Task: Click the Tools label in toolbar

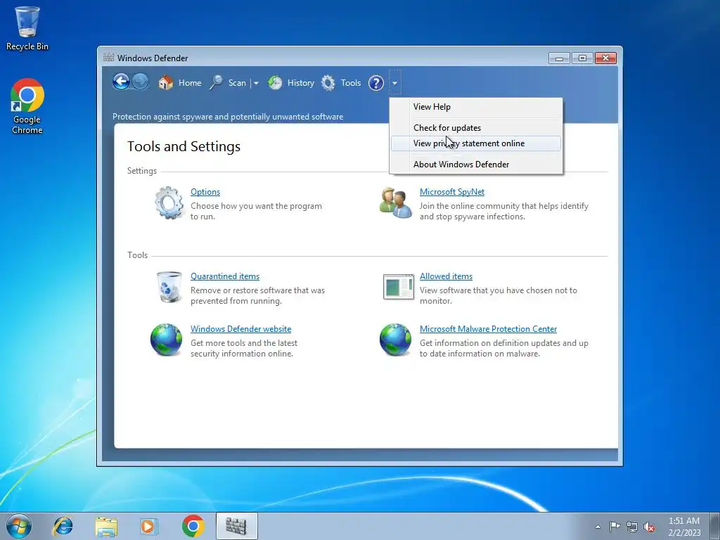Action: coord(351,83)
